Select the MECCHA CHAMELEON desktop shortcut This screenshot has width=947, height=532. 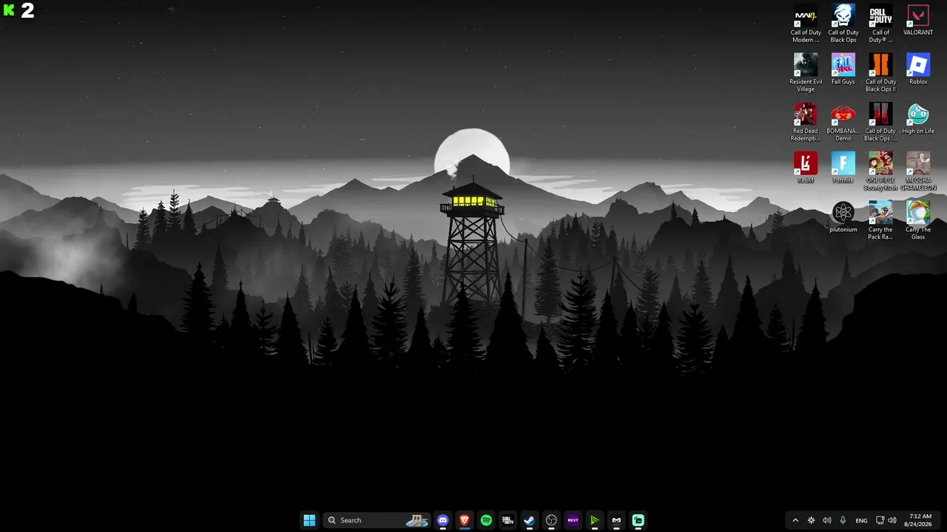pos(918,171)
